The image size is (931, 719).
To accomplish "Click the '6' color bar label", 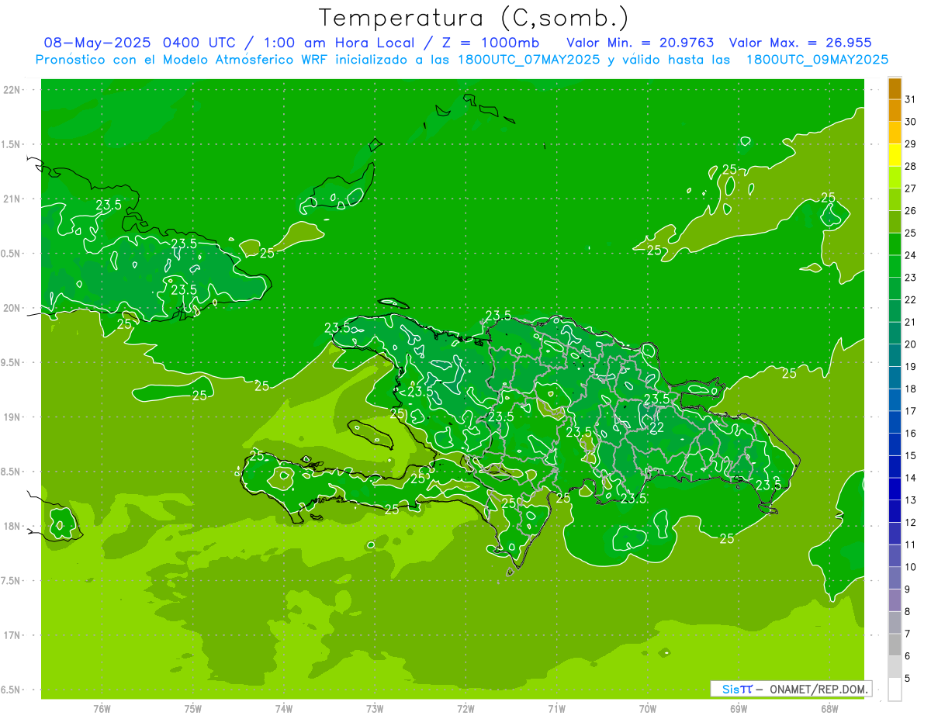I will pyautogui.click(x=909, y=656).
